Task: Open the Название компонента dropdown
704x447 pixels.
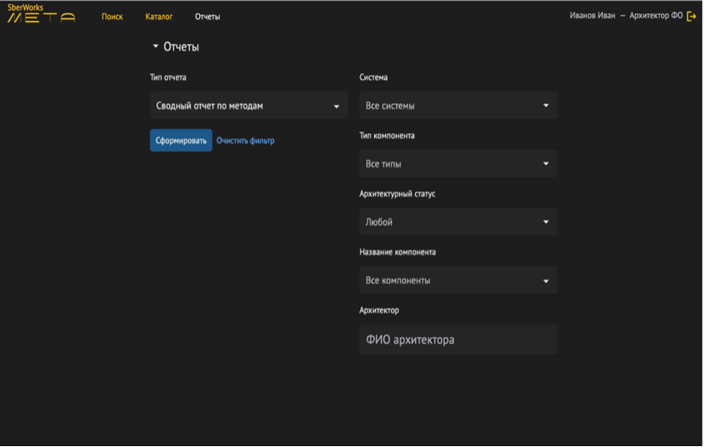Action: pos(458,280)
